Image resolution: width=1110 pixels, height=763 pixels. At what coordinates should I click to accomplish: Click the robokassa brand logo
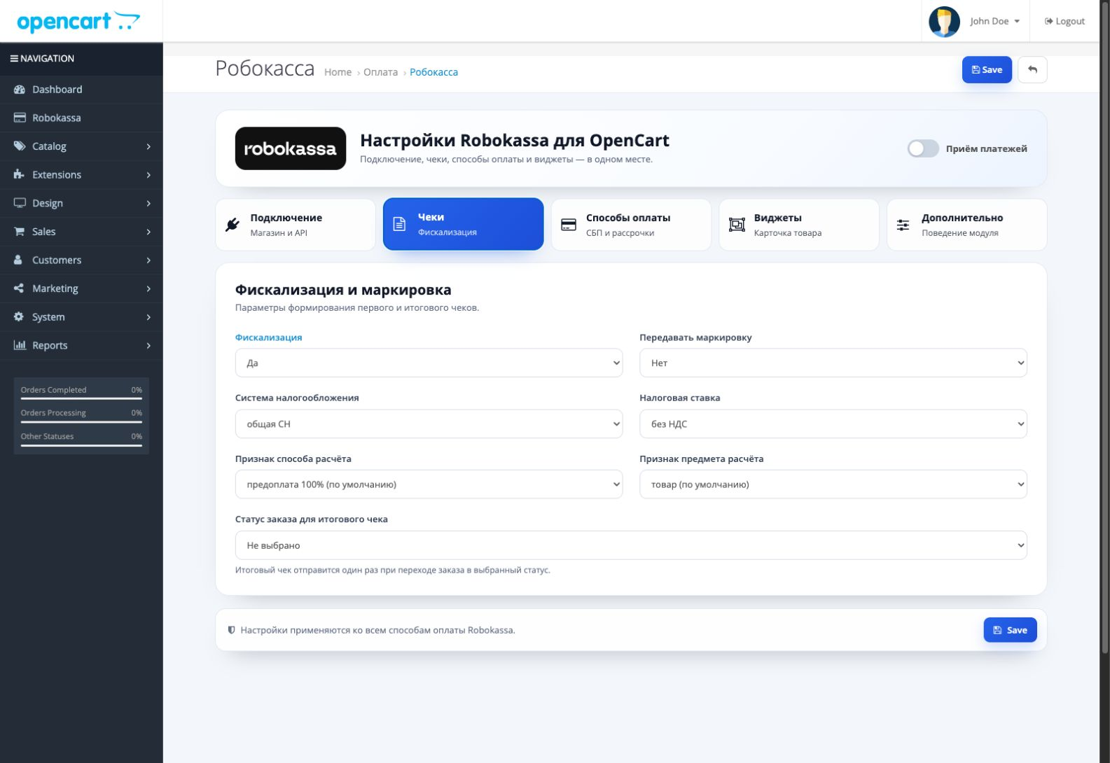point(291,148)
